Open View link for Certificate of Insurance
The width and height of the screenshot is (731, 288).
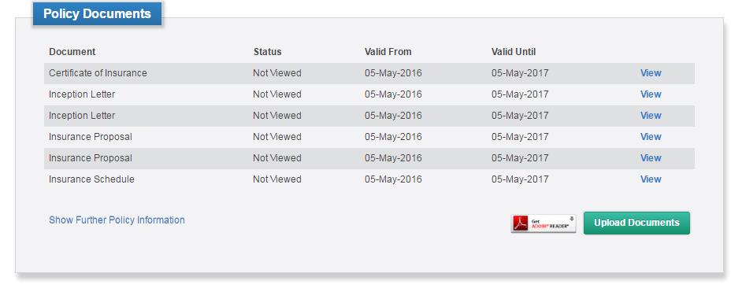(x=651, y=73)
